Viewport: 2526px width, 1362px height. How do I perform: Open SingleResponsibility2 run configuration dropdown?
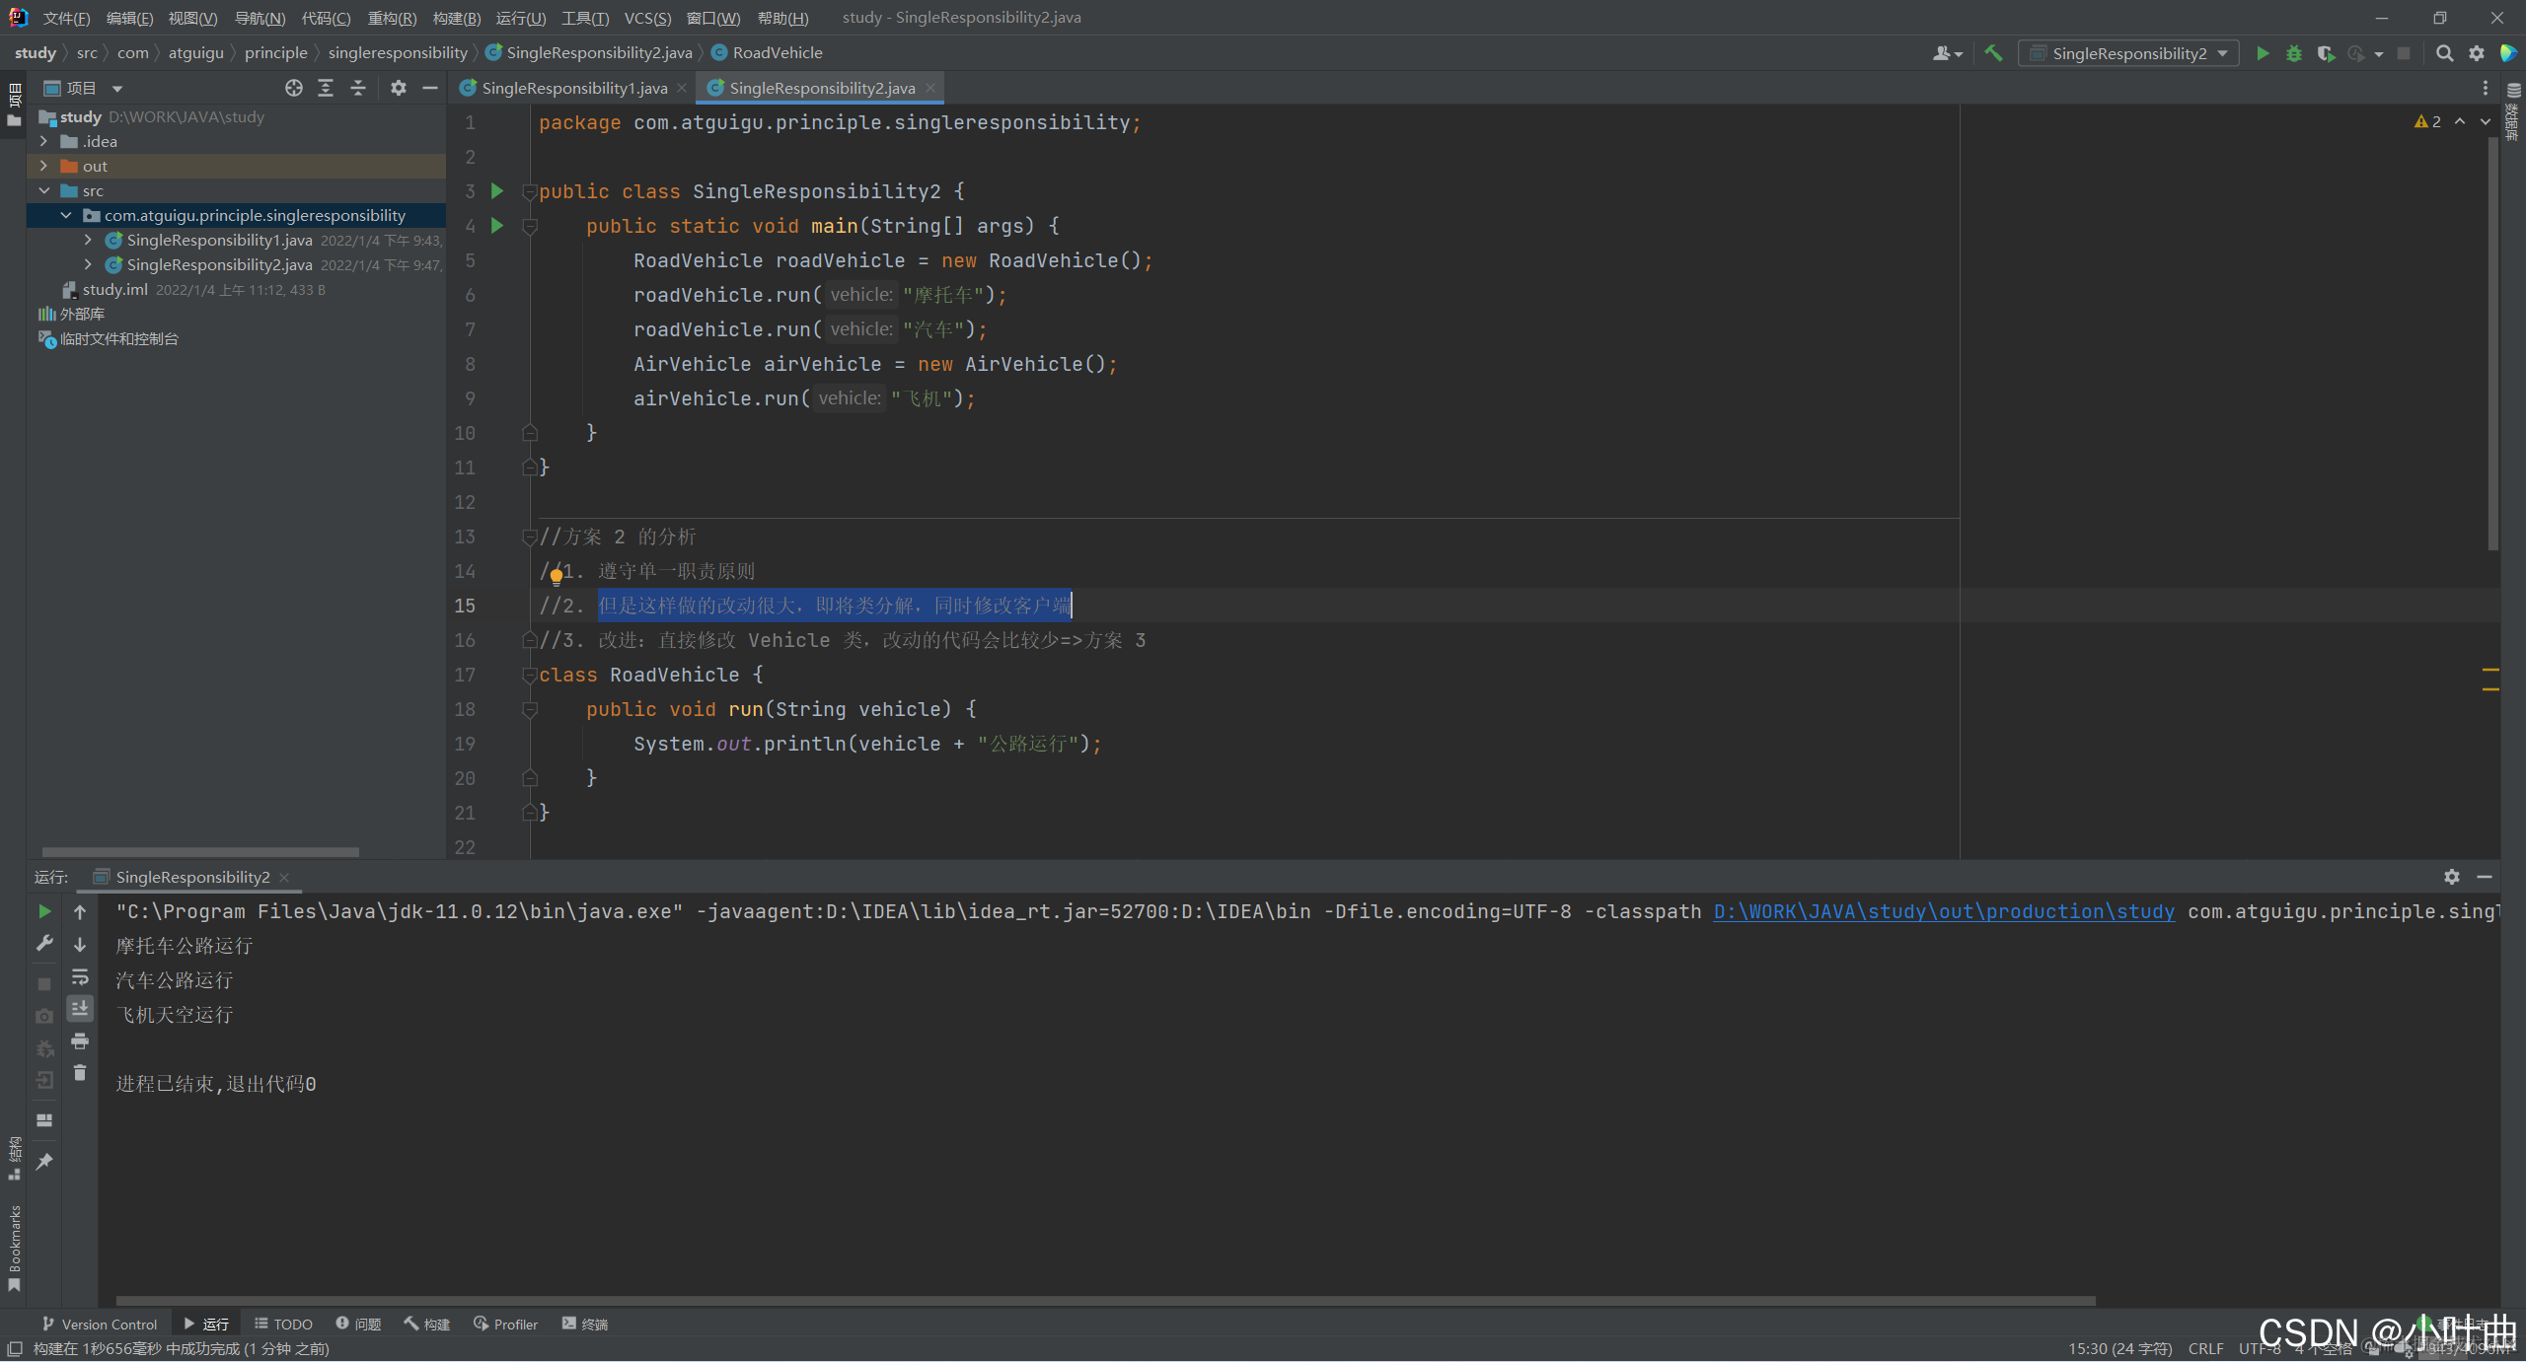click(2129, 53)
